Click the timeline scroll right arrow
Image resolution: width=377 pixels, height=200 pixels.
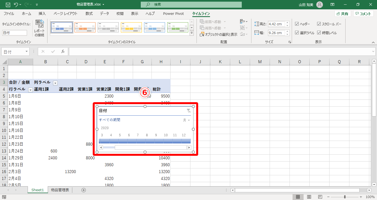coord(189,148)
